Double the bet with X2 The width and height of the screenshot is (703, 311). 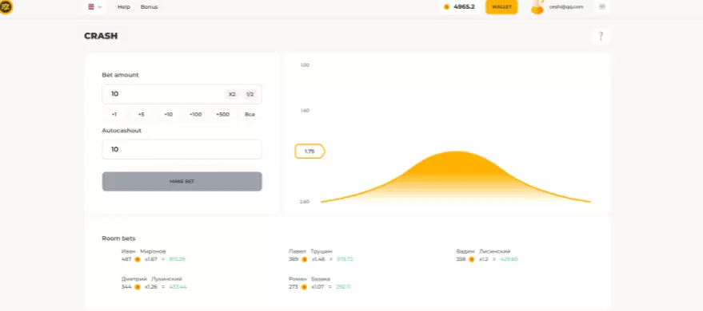232,94
